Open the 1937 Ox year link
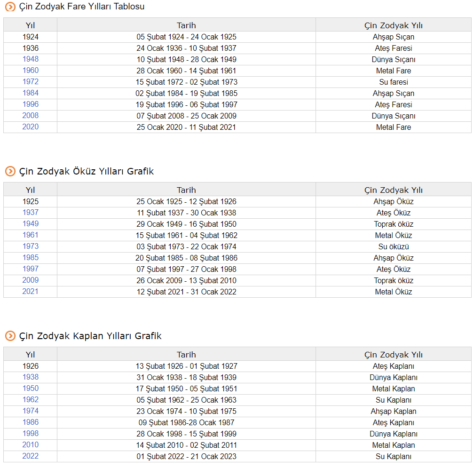 (31, 213)
